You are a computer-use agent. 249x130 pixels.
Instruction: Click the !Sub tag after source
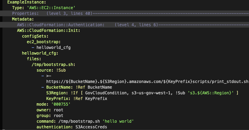[61, 70]
